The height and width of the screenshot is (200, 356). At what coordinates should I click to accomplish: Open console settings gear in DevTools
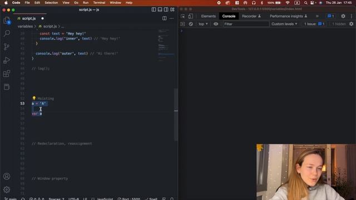[351, 24]
